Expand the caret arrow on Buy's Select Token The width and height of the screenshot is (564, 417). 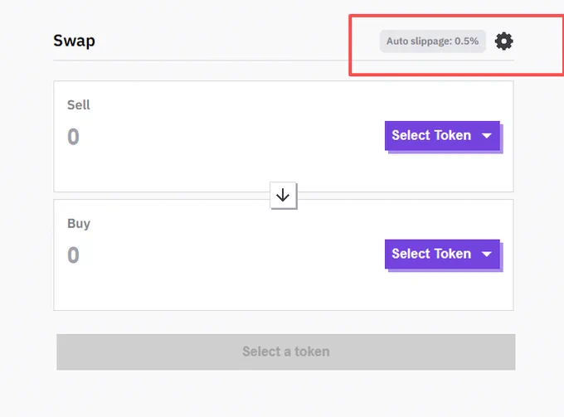pyautogui.click(x=487, y=255)
